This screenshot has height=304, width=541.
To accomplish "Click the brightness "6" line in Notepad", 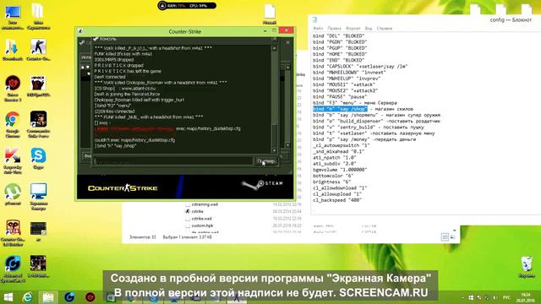I will tap(332, 182).
